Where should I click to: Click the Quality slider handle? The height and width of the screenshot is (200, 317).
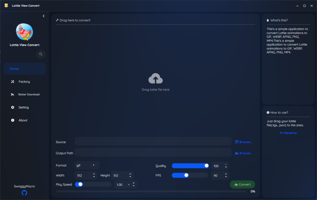tap(207, 165)
